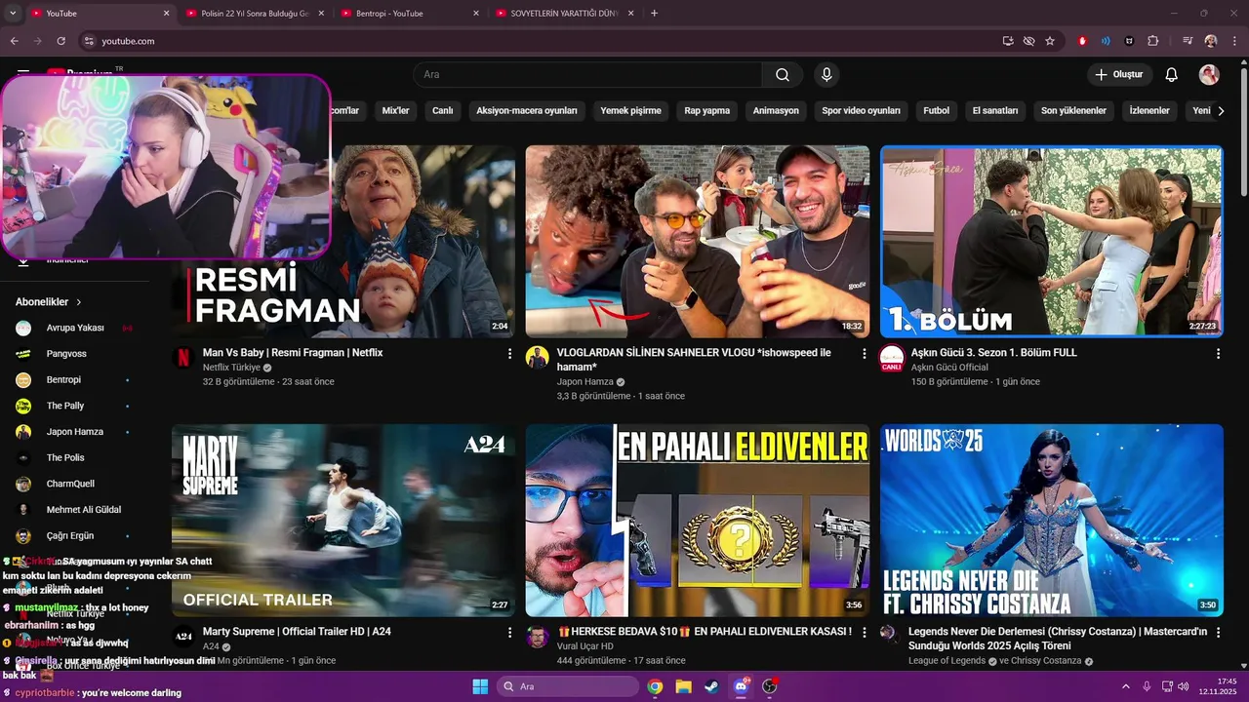Open Netflix Türkiye channel avatar
The height and width of the screenshot is (702, 1249).
[x=183, y=357]
